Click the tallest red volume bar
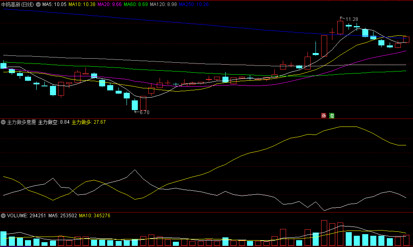The height and width of the screenshot is (247, 413). [324, 233]
